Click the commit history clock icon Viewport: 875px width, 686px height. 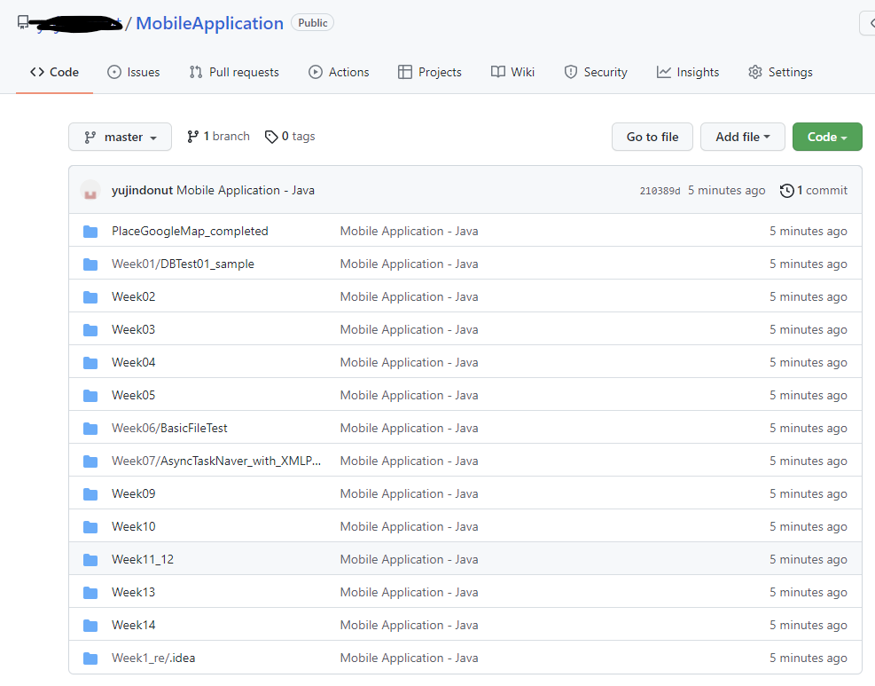pyautogui.click(x=787, y=191)
